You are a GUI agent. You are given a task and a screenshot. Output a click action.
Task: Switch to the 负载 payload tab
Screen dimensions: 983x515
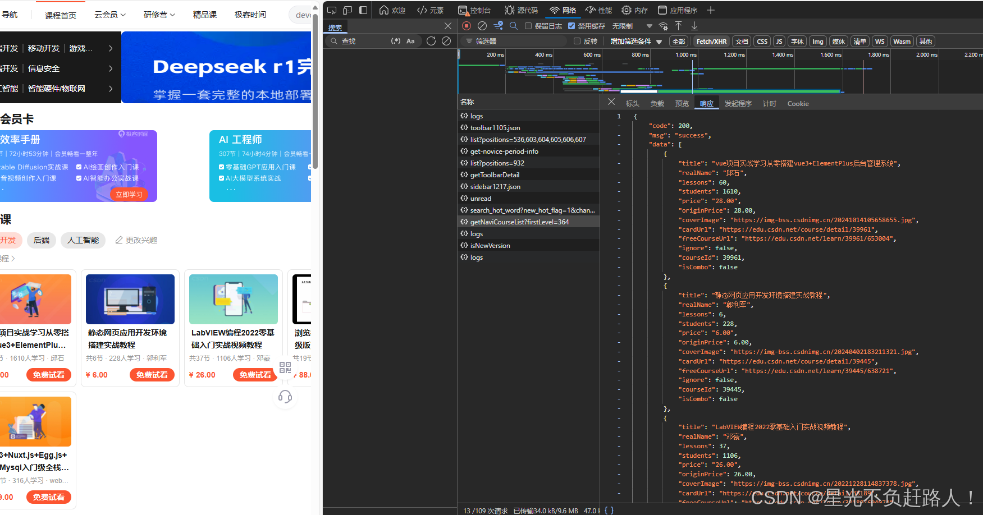tap(657, 103)
